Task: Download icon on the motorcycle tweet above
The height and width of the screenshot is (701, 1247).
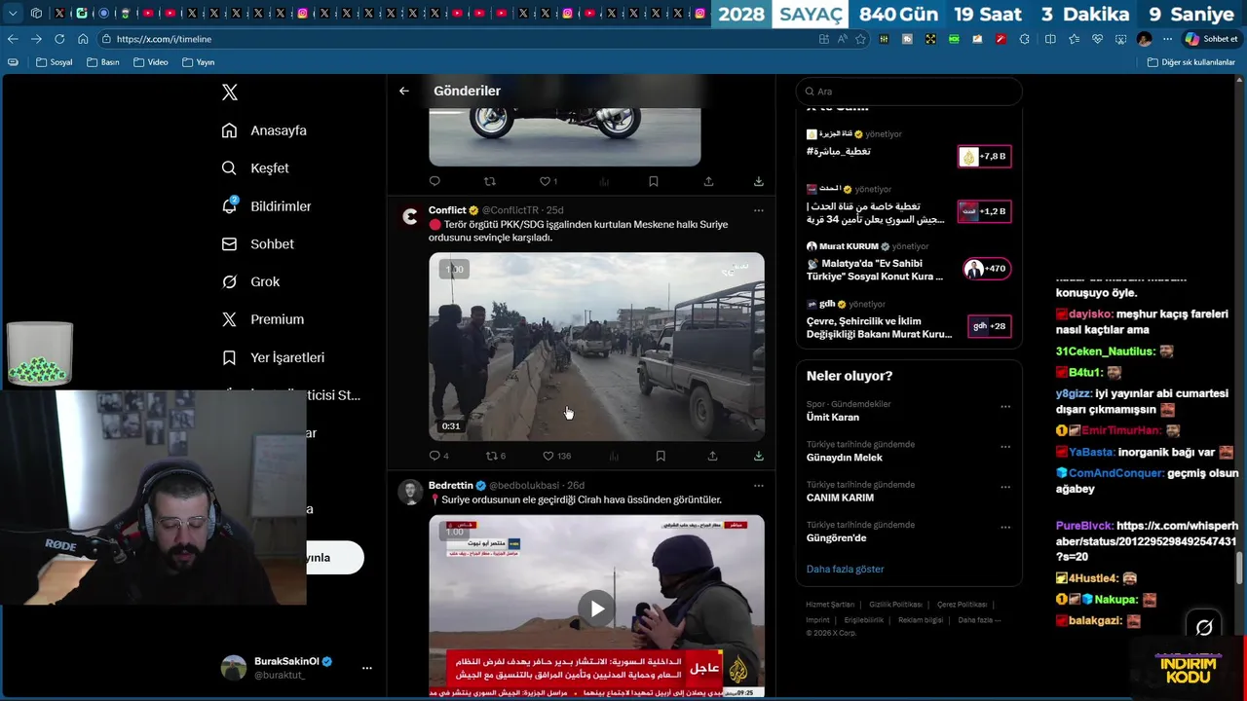Action: pos(758,181)
